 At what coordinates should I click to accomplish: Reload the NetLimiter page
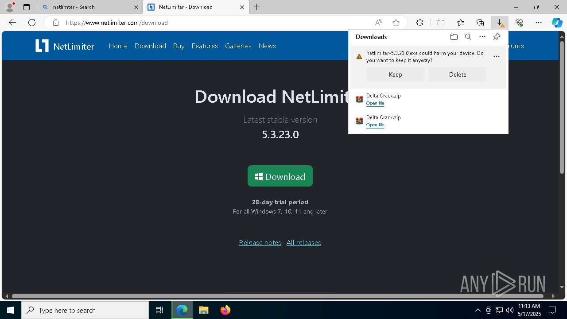32,23
